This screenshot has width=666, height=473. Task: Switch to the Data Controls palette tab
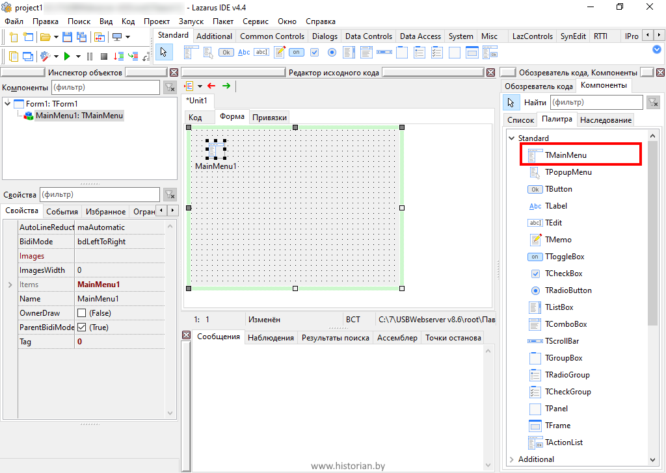pos(368,36)
